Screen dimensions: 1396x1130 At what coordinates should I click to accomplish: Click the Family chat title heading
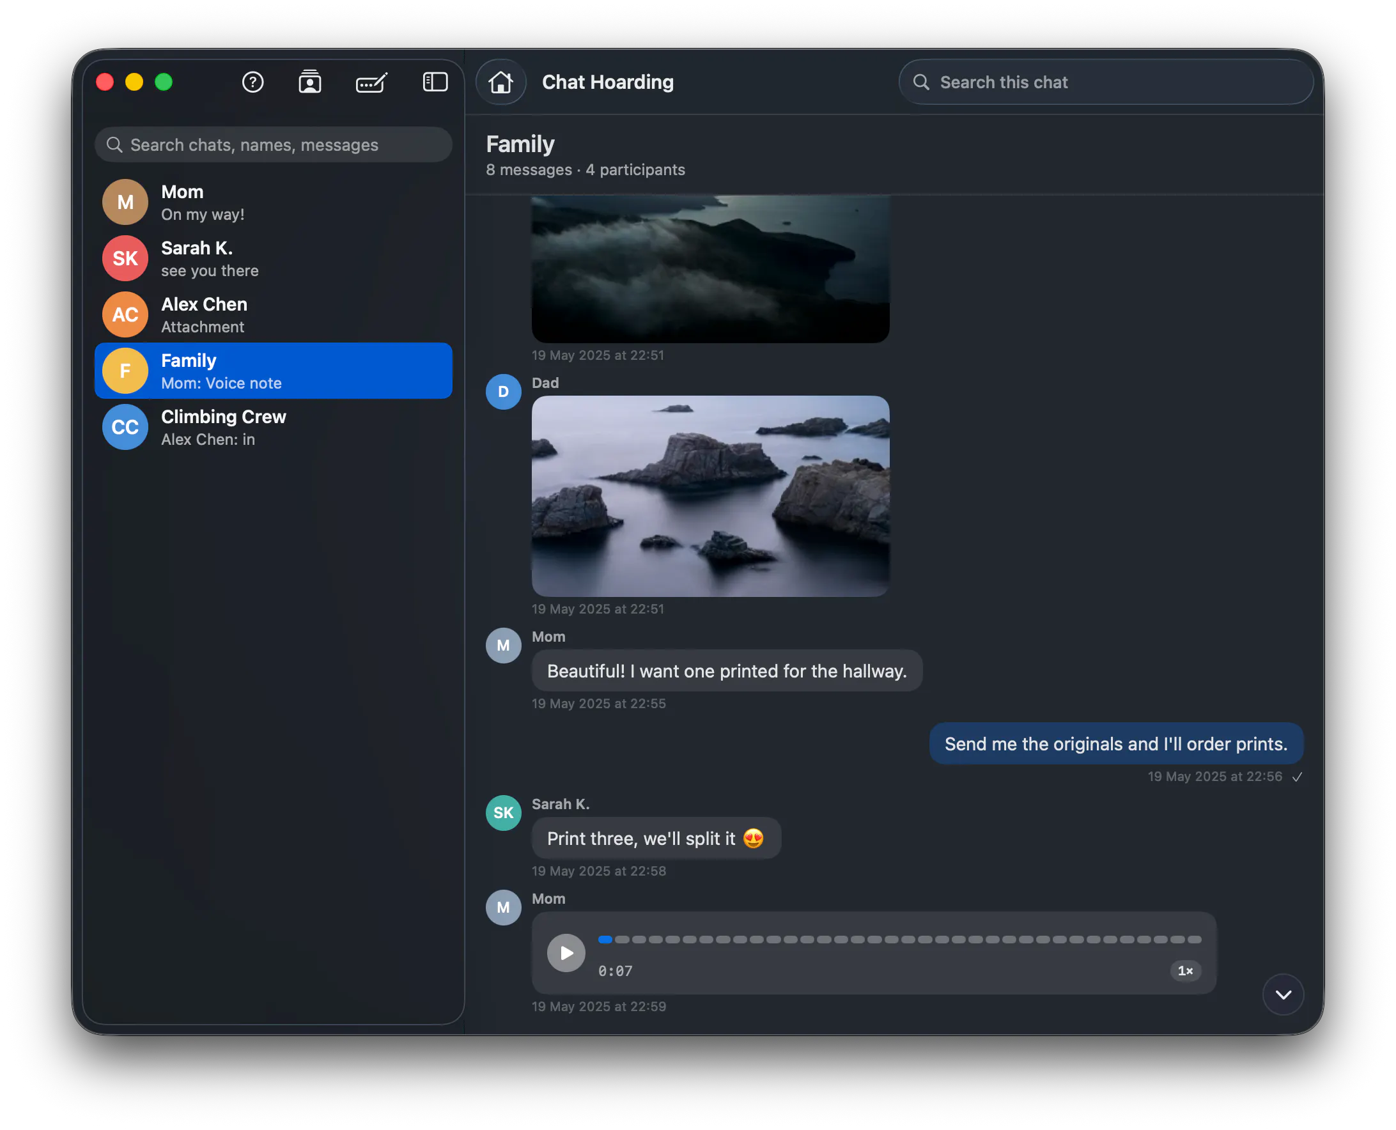520,144
